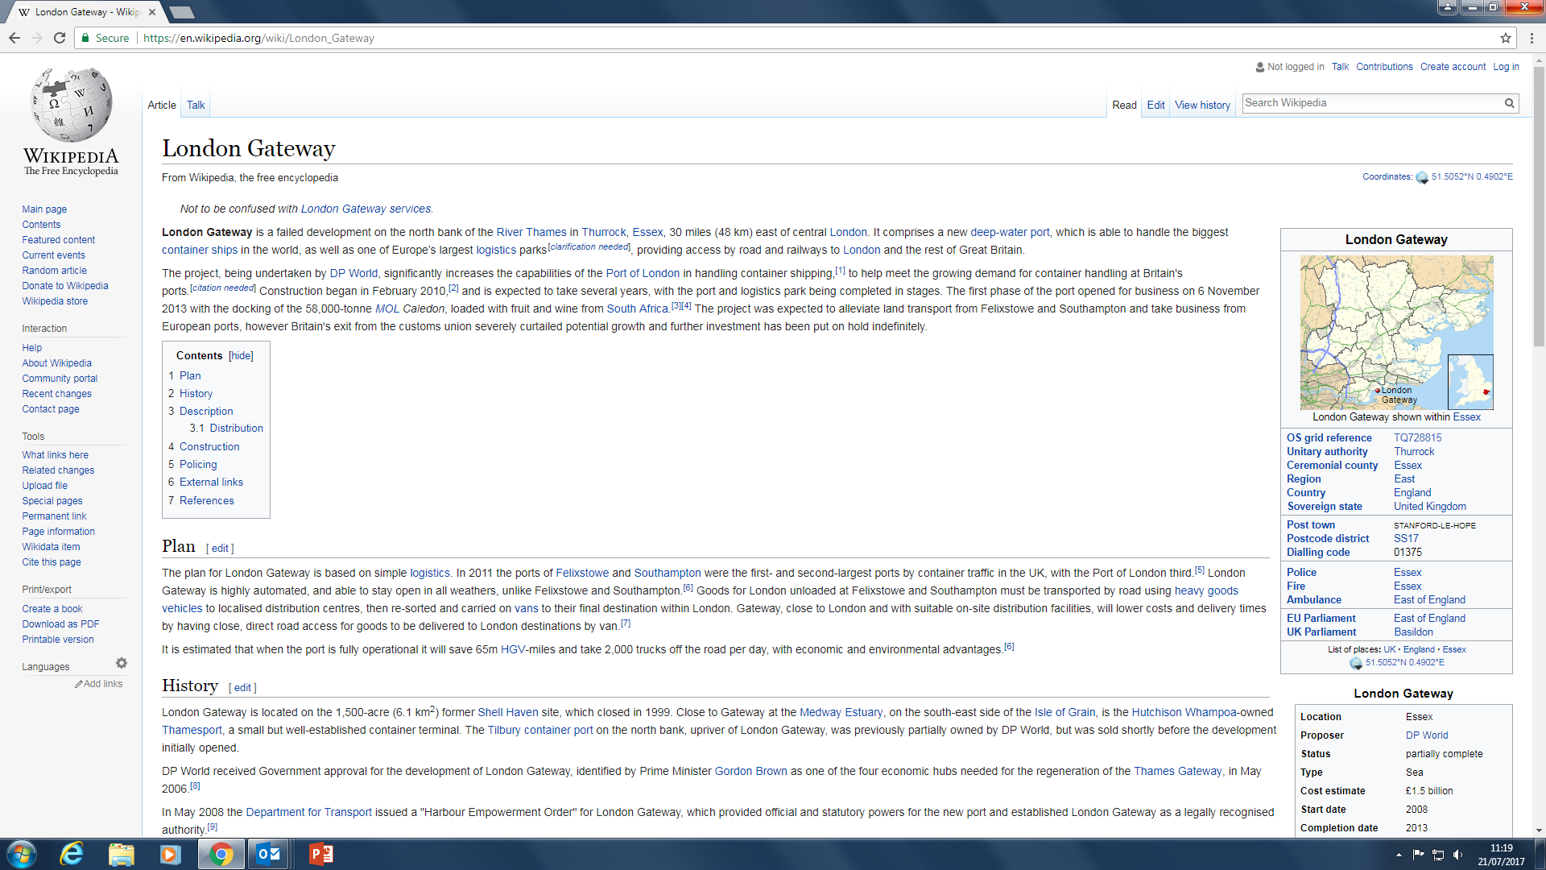1546x870 pixels.
Task: Jump to Plan in contents
Action: click(190, 376)
